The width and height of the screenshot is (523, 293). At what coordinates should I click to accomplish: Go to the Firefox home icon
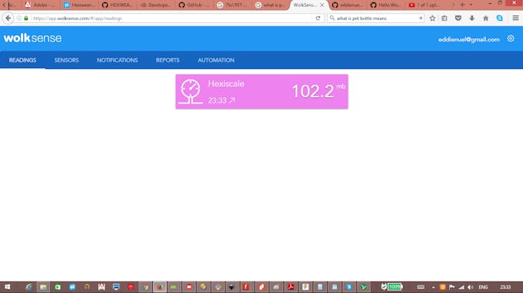485,18
